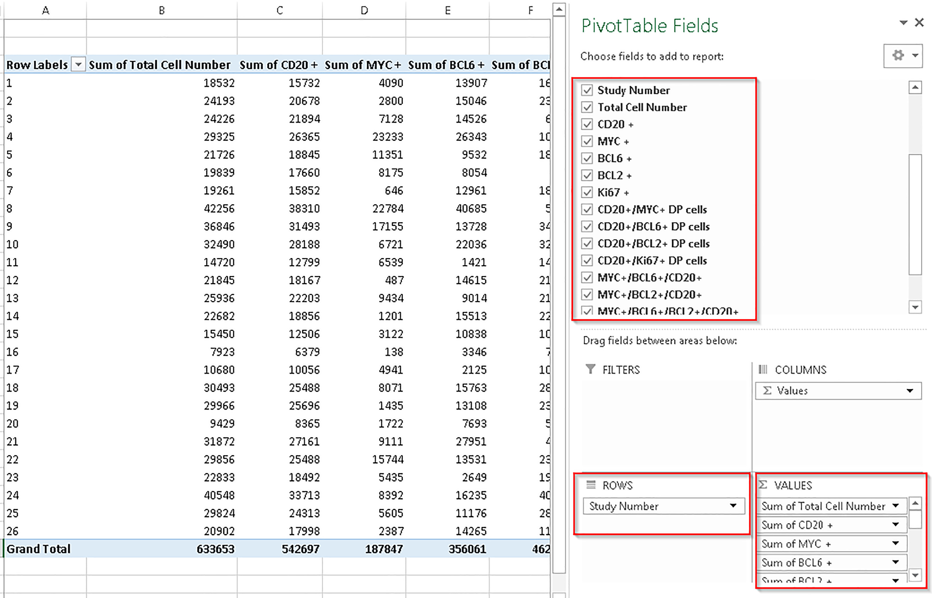
Task: Open the Study Number dropdown in ROWS
Action: 733,506
